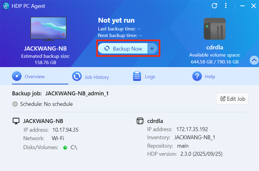Expand the Backup Now dropdown arrow
259x171 pixels.
point(152,49)
